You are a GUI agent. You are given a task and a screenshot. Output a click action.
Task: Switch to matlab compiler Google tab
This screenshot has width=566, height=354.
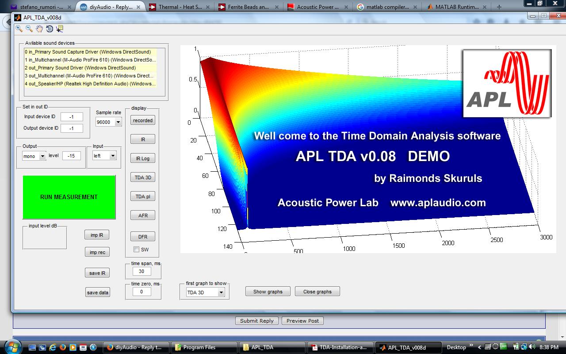[387, 7]
